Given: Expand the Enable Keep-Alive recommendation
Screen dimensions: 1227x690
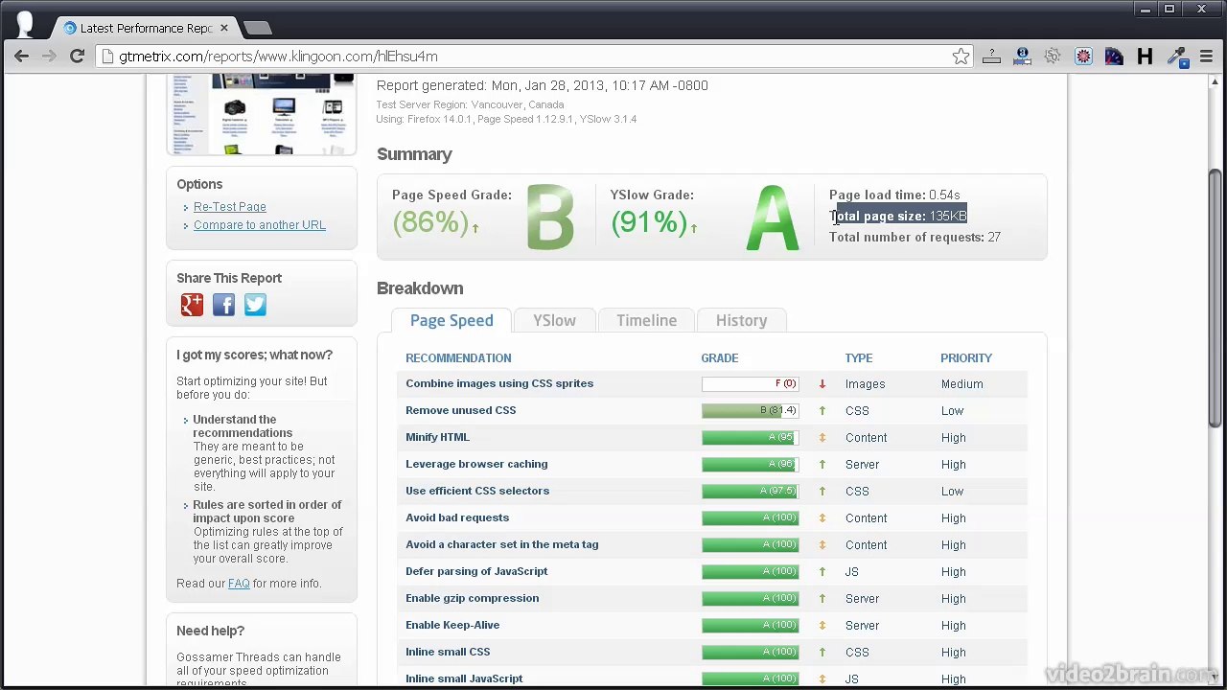Looking at the screenshot, I should (452, 625).
